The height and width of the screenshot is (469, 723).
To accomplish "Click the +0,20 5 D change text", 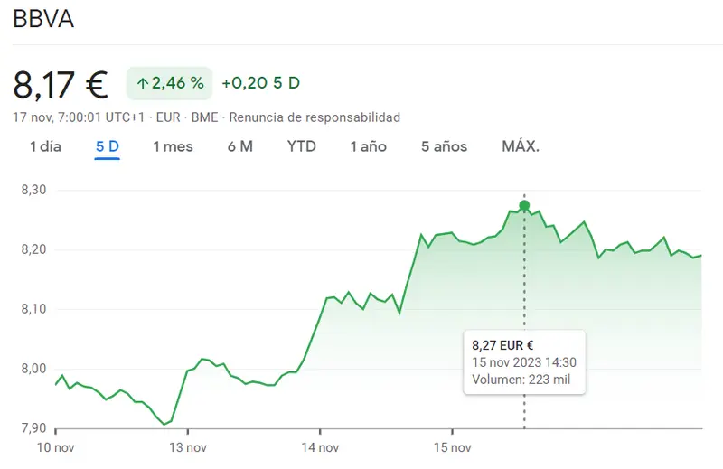I will pyautogui.click(x=261, y=83).
